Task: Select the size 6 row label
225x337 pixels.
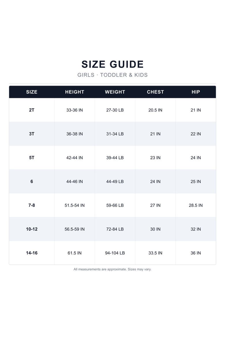Action: click(32, 182)
